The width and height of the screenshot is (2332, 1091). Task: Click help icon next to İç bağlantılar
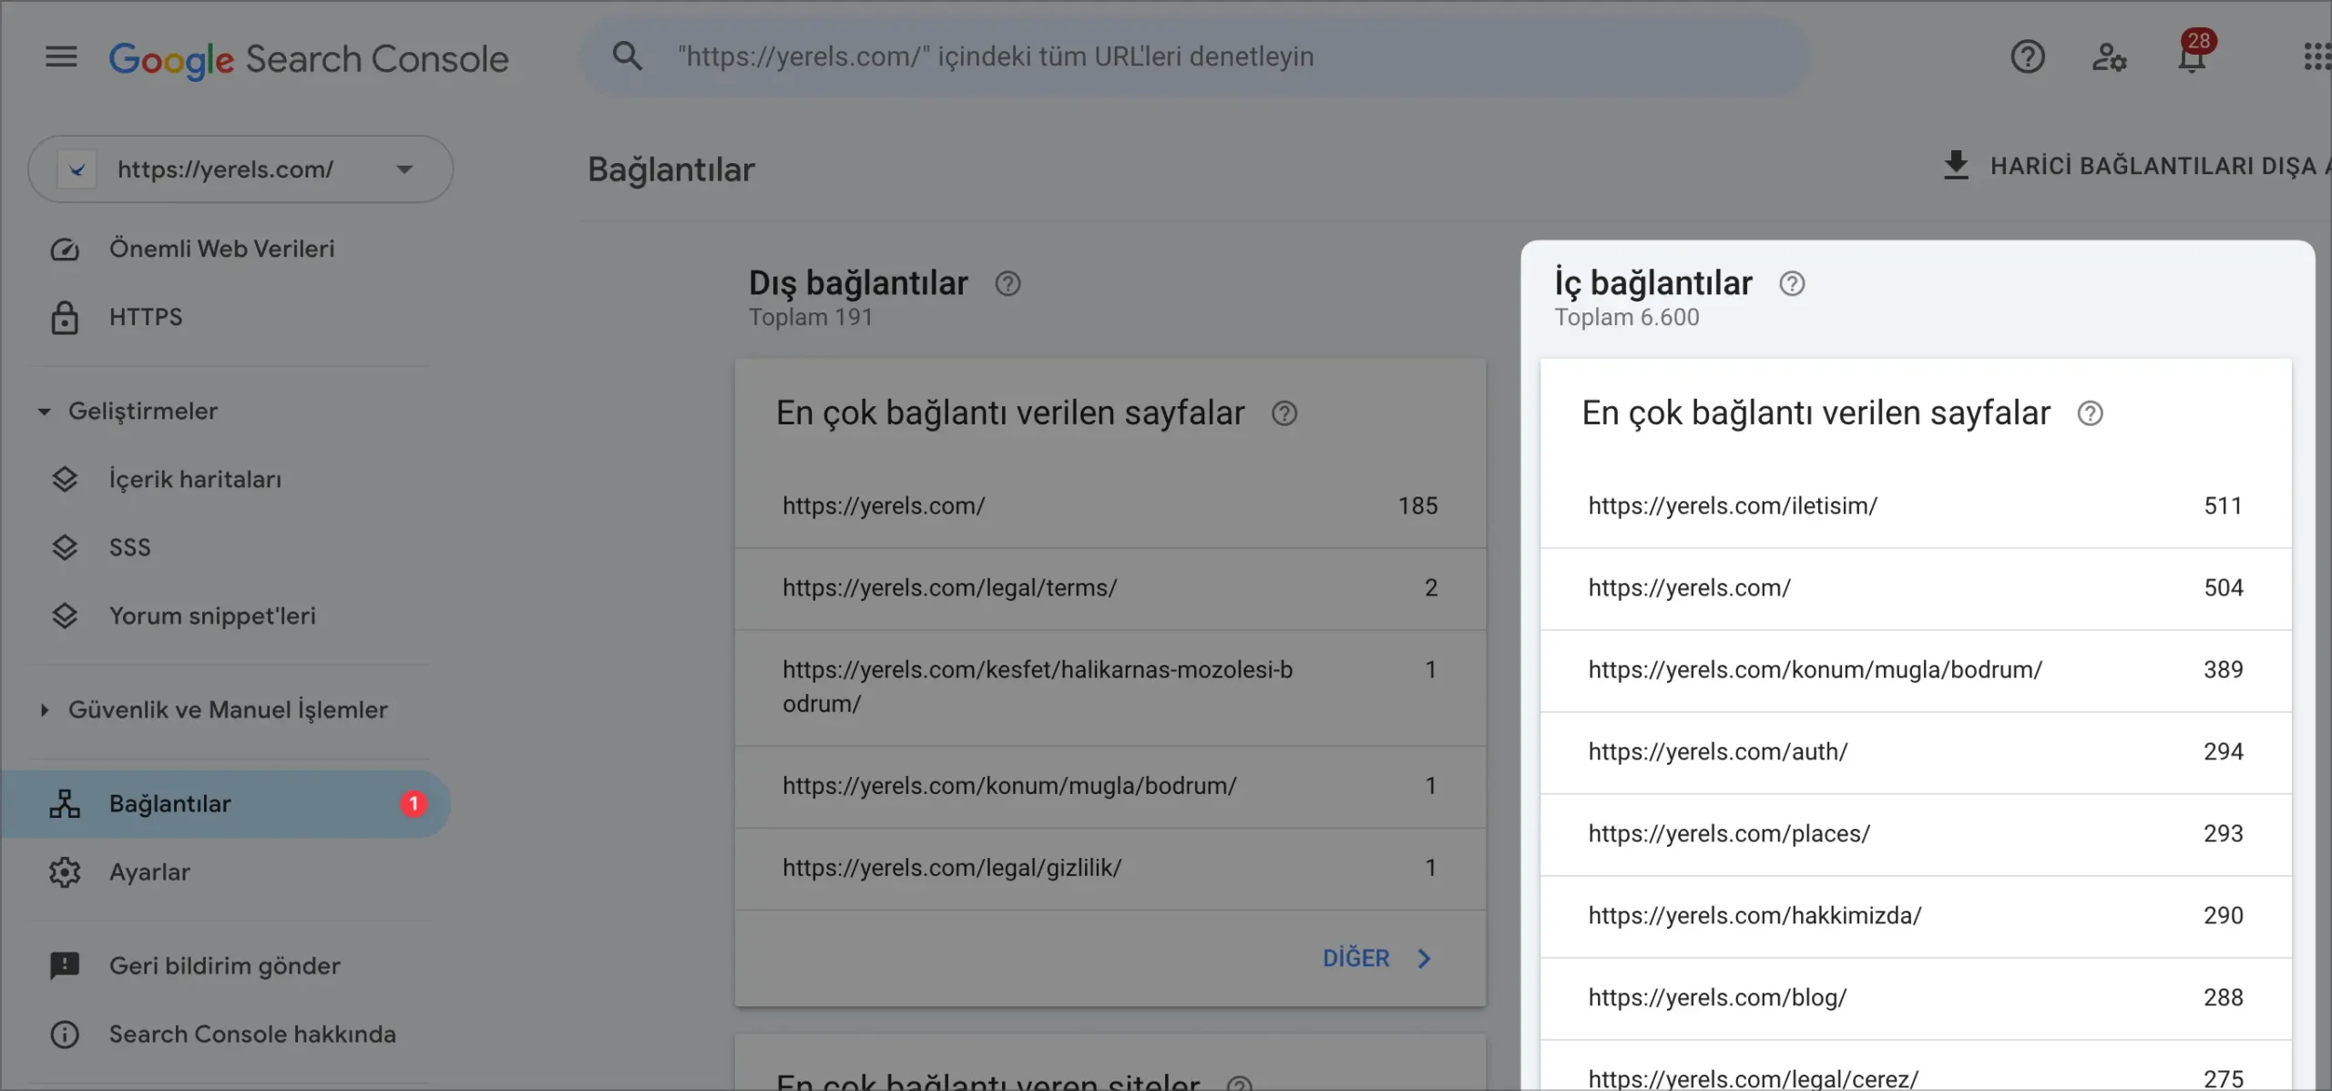(1792, 284)
